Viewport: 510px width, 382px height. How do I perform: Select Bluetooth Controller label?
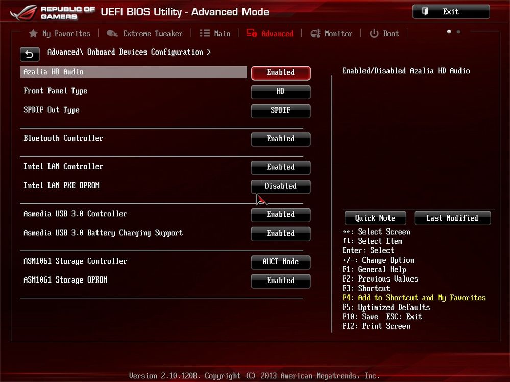click(x=63, y=138)
